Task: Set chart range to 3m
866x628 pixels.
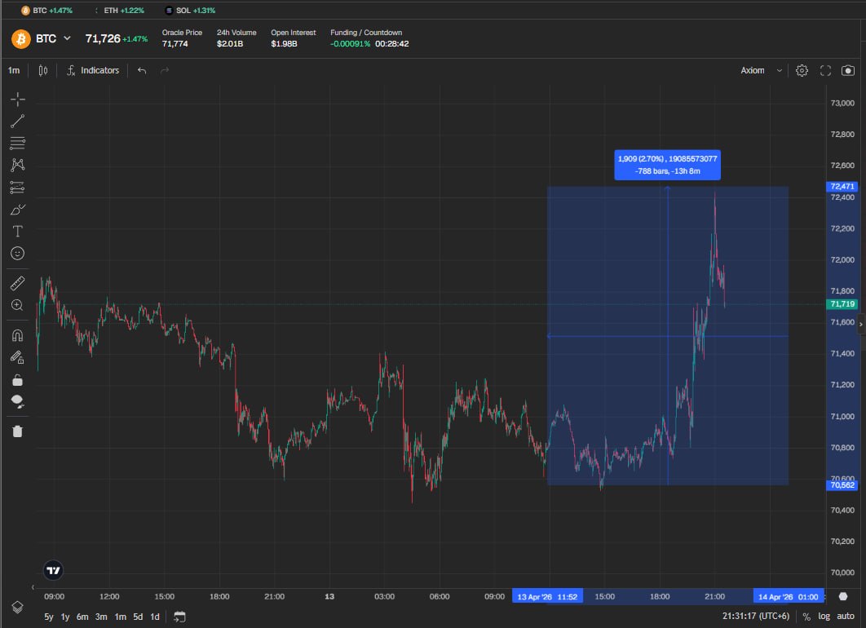Action: click(101, 617)
